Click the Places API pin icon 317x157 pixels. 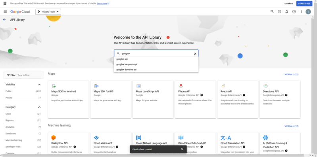pos(181,86)
